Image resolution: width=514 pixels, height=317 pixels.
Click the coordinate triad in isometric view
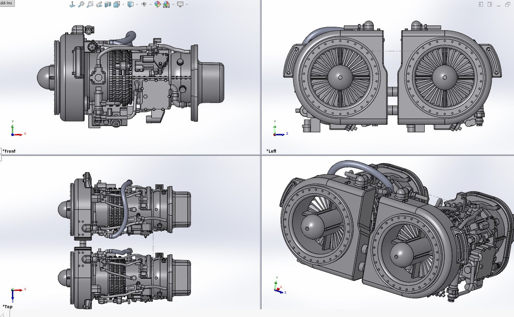coord(278,284)
